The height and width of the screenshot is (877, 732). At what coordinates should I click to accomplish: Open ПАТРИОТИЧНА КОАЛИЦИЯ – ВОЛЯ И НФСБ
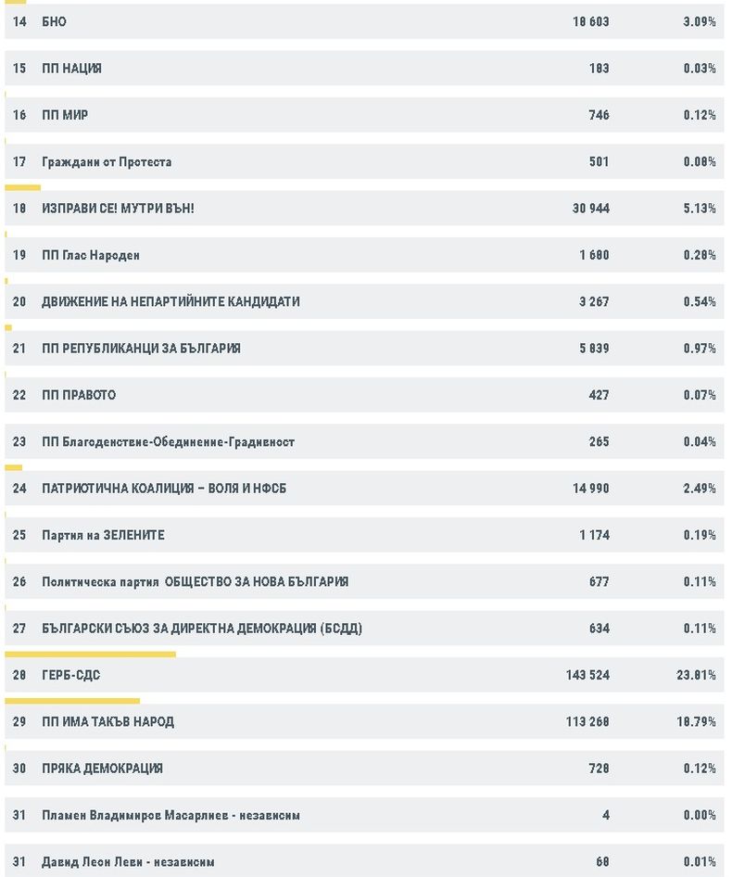pos(164,489)
